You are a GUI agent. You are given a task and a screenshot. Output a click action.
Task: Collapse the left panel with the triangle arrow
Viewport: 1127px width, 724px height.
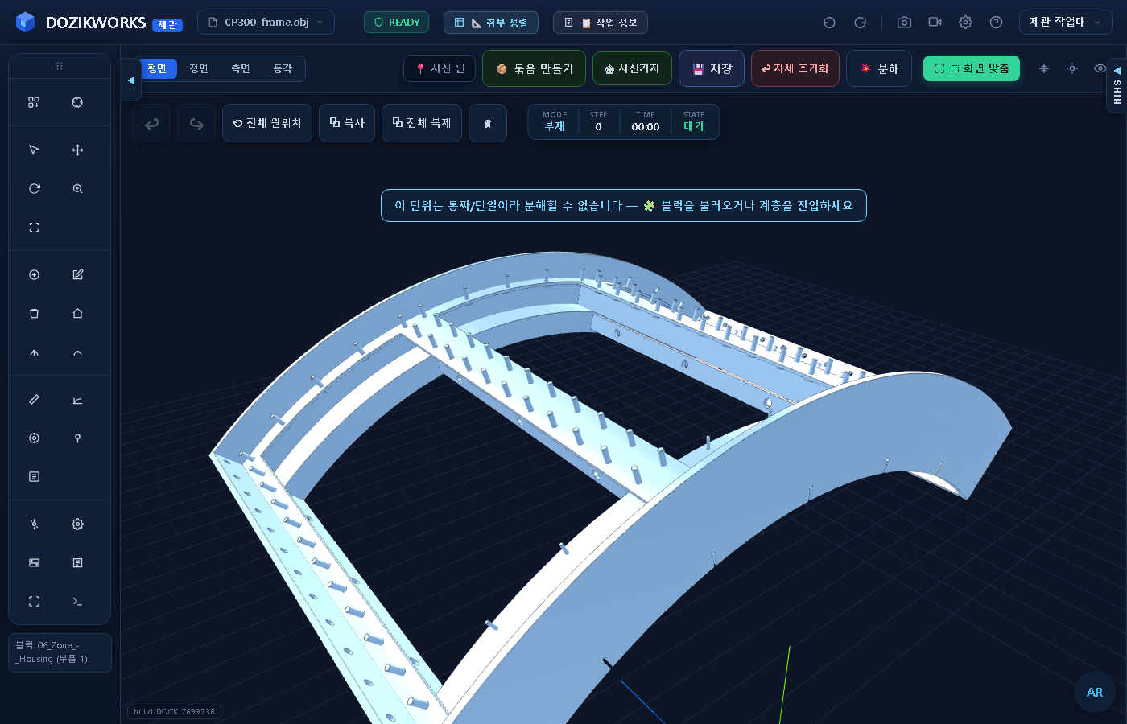131,80
